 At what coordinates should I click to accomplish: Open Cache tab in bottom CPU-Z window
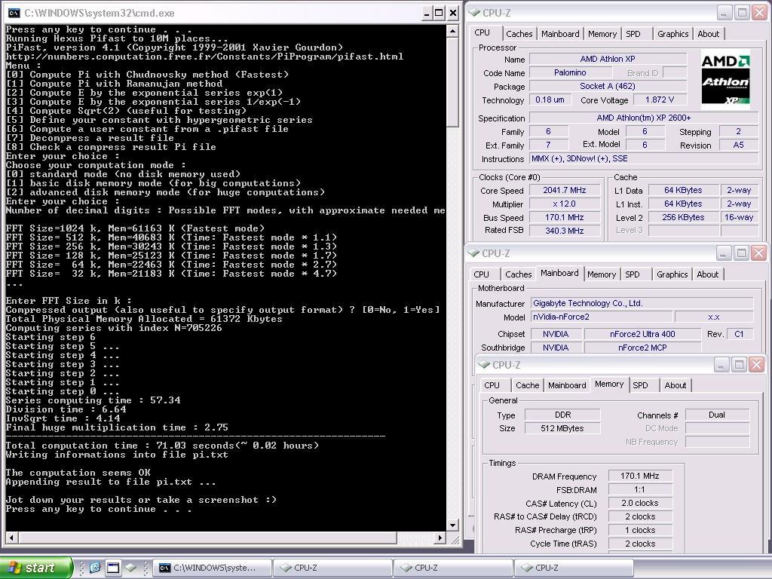click(x=527, y=385)
